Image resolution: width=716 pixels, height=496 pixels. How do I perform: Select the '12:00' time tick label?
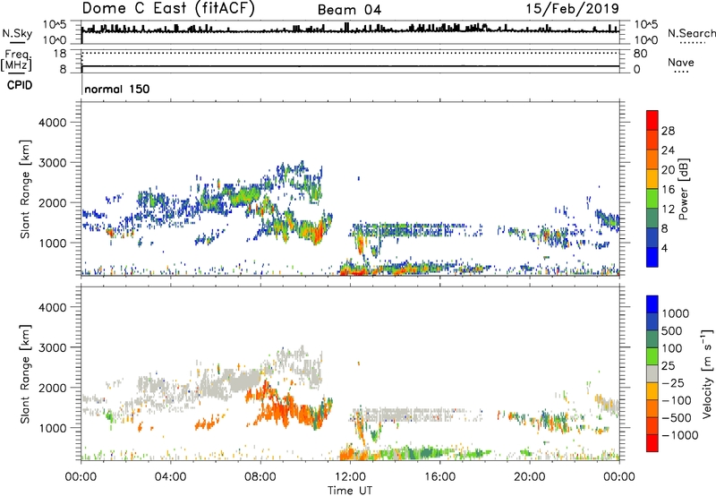click(350, 477)
